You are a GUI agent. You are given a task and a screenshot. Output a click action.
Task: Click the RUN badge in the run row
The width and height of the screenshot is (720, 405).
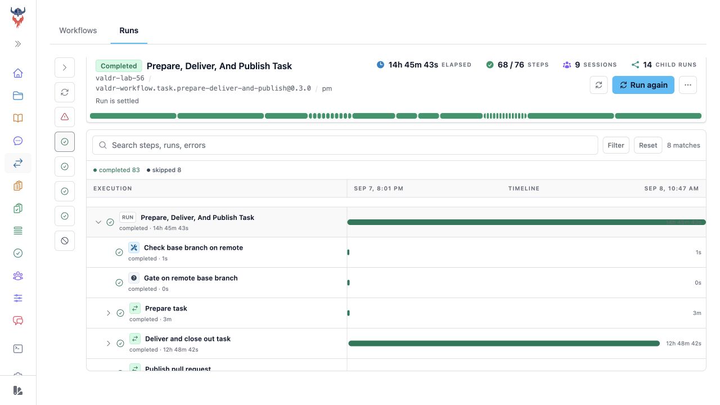click(x=128, y=217)
